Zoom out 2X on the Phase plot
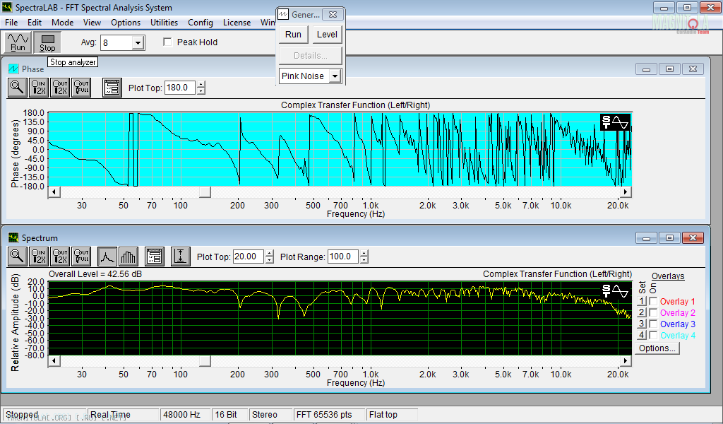723x424 pixels. point(60,88)
